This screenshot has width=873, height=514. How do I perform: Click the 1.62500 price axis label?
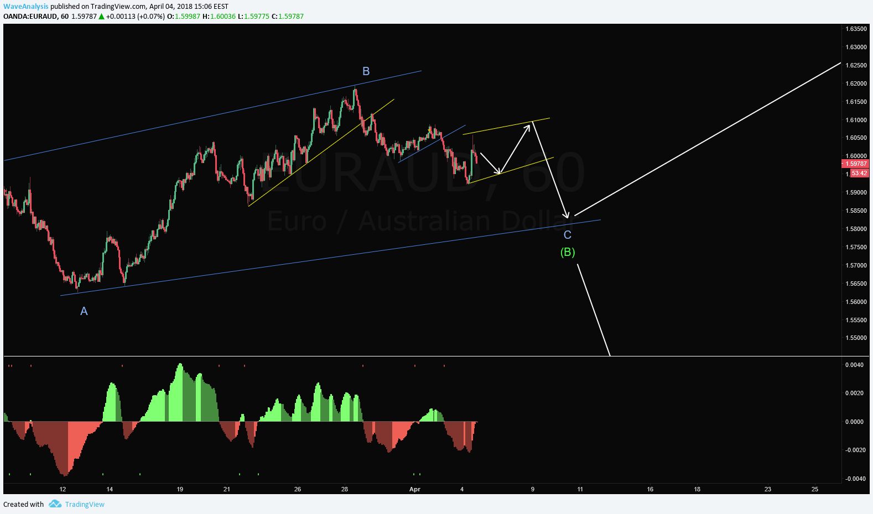856,65
